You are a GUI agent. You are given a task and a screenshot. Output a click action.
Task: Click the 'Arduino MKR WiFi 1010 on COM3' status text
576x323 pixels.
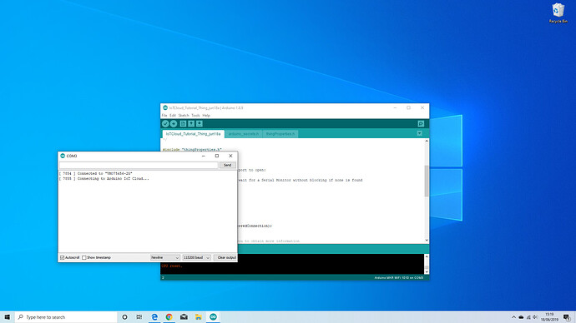coord(399,278)
